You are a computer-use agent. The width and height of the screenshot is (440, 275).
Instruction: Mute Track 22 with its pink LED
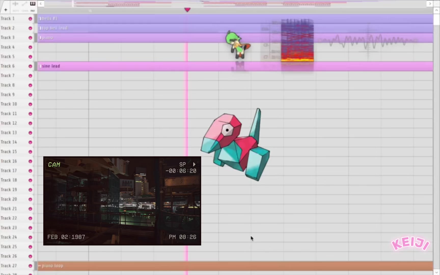(30, 218)
